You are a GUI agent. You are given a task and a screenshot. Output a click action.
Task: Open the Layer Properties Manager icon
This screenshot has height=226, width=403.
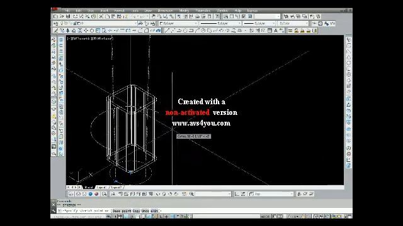tap(56, 23)
